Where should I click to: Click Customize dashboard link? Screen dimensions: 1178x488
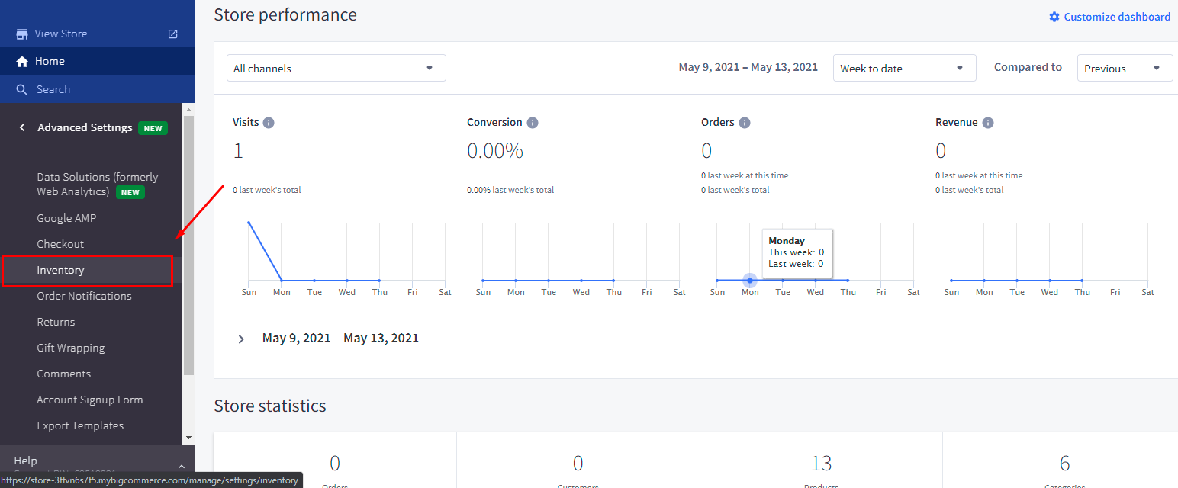click(1109, 17)
